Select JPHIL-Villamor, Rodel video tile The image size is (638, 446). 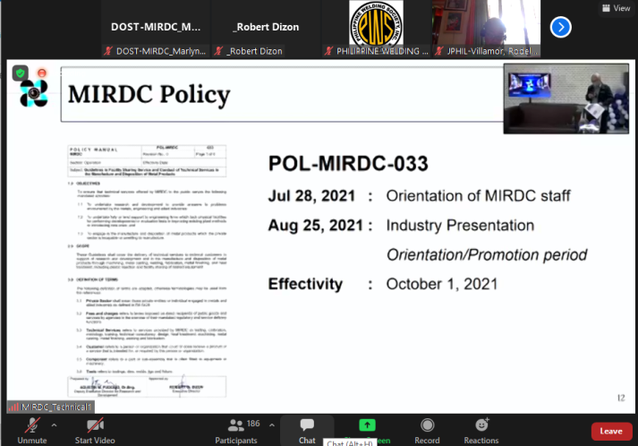(x=486, y=28)
